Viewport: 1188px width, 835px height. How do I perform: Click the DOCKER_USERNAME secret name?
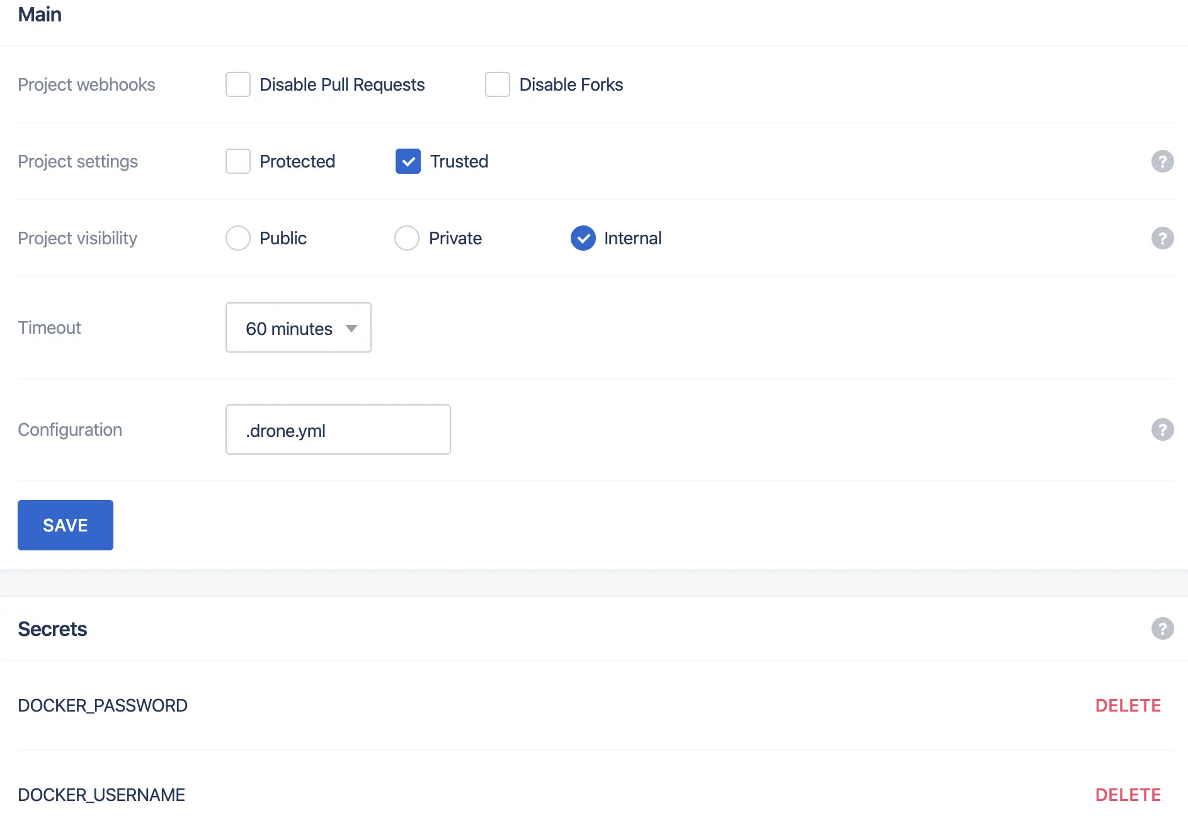coord(101,795)
